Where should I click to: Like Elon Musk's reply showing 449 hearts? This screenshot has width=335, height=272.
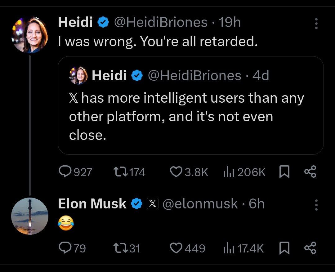point(176,248)
